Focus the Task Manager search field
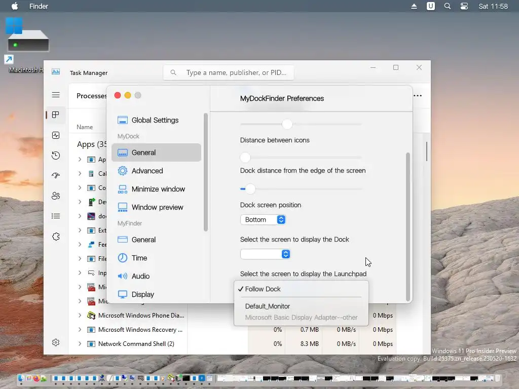Screen dimensions: 519x389 (229, 72)
